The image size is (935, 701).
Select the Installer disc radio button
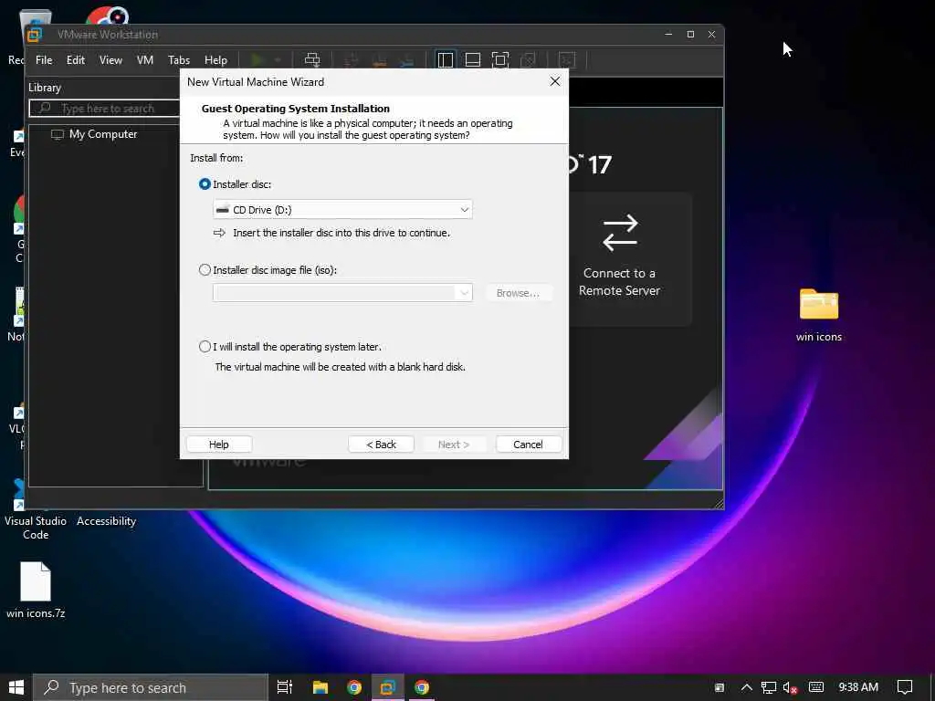click(205, 184)
